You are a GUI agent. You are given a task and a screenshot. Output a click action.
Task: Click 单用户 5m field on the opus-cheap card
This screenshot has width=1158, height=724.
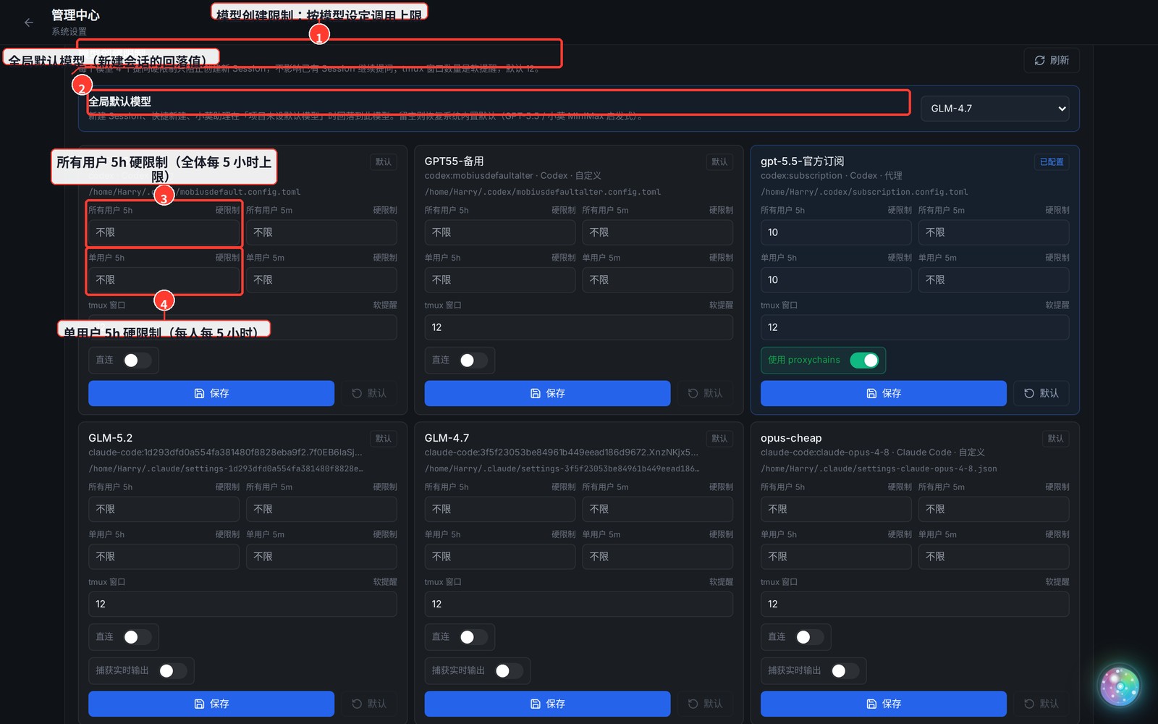click(x=993, y=557)
